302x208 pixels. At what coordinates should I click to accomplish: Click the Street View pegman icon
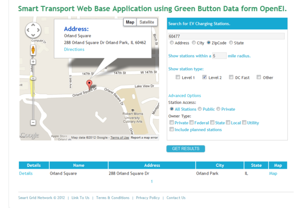[x=33, y=50]
